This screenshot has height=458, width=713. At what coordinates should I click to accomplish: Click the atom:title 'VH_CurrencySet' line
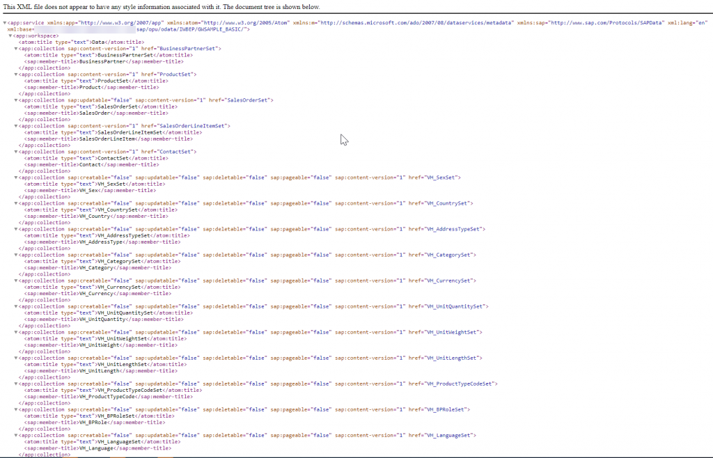click(102, 287)
